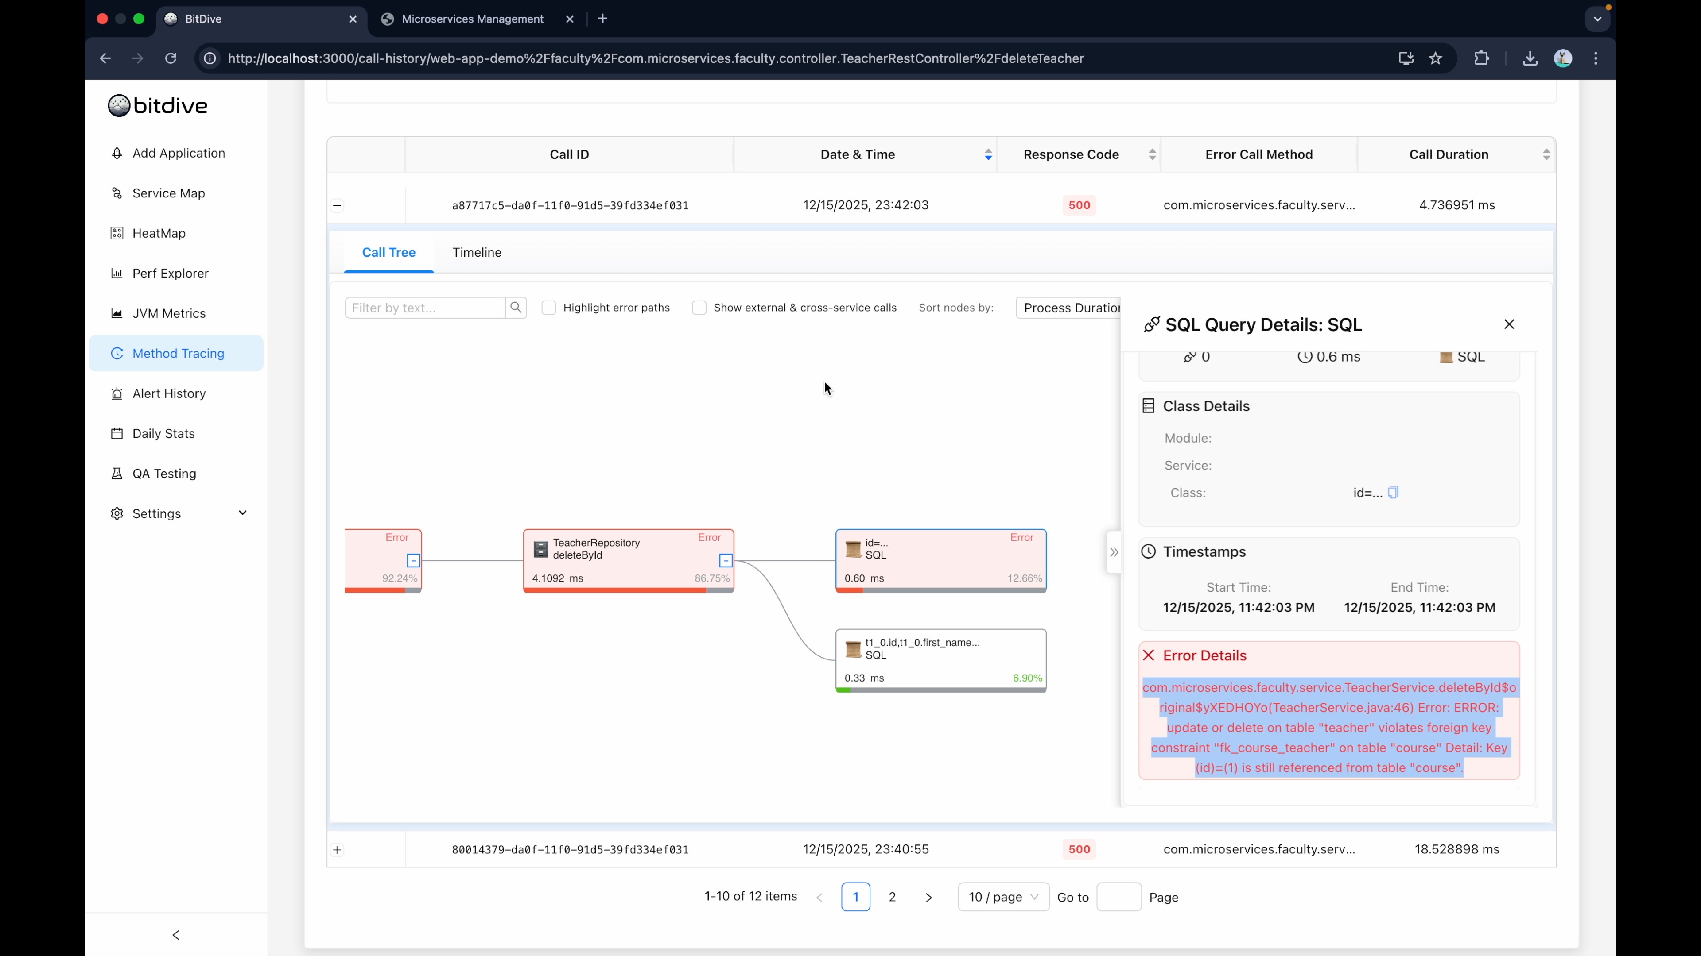Enable Show external & cross-service calls
1701x956 pixels.
click(x=699, y=308)
